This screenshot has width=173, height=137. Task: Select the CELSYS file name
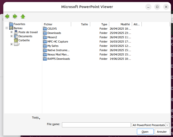coord(52,29)
